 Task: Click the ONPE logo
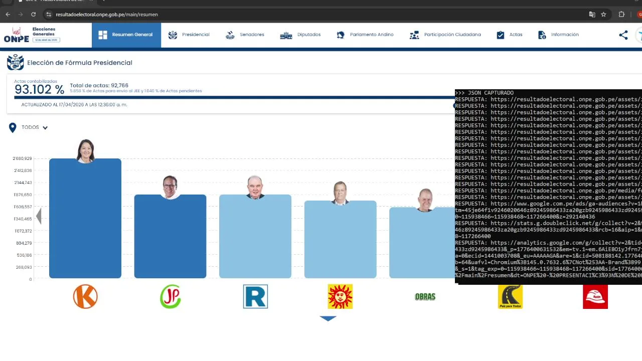[x=17, y=35]
